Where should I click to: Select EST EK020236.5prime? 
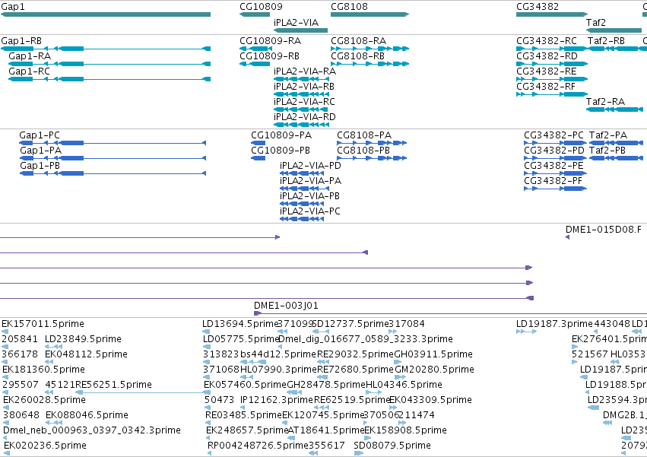[x=7, y=453]
